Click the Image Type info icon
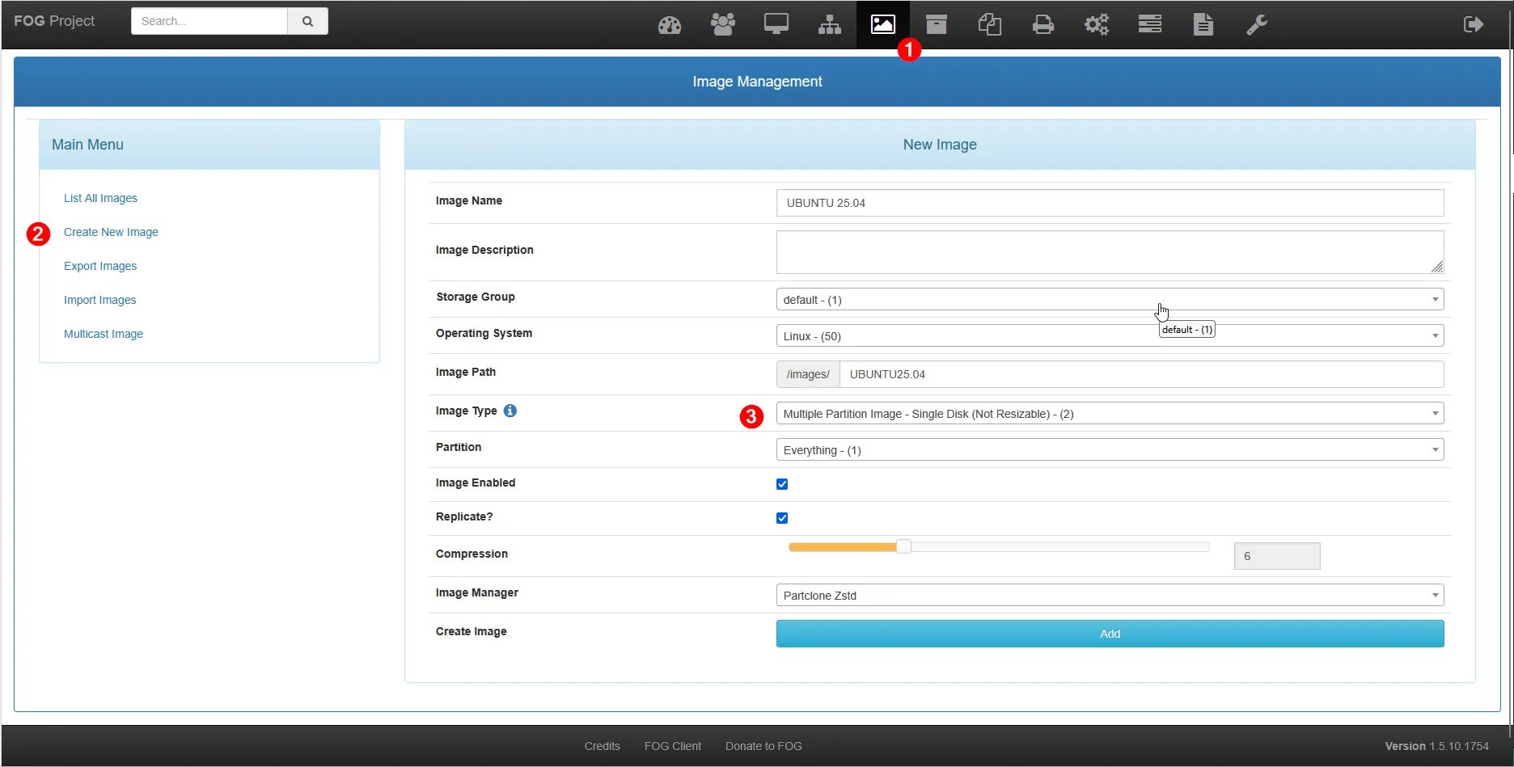Viewport: 1514px width, 767px height. click(510, 411)
